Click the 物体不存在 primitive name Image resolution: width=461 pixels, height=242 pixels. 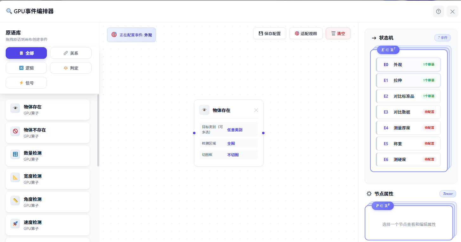[x=35, y=130]
